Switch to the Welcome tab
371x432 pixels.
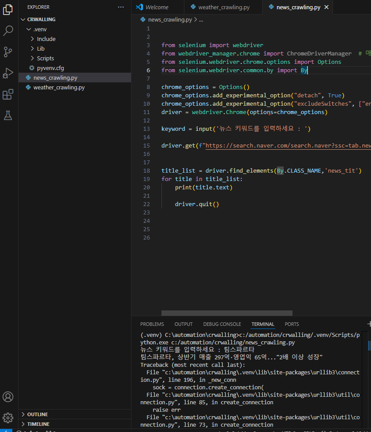tap(157, 7)
